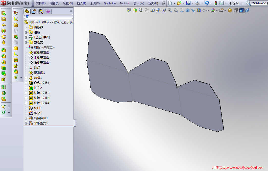This screenshot has height=171, width=268.
Task: Pick the green Shell feature icon
Action: pos(4,68)
